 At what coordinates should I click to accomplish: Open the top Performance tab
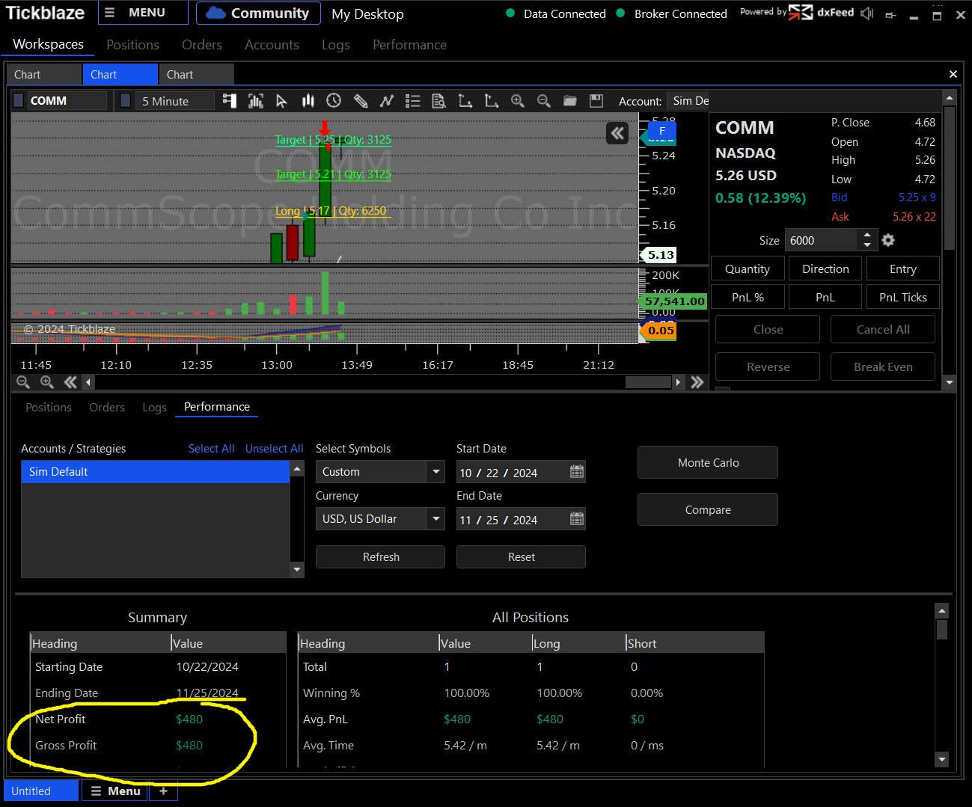(409, 45)
